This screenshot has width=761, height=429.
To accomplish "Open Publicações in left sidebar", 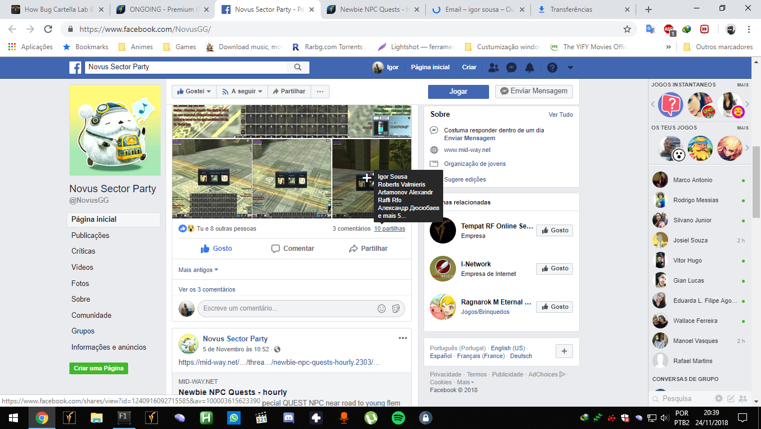I will pyautogui.click(x=91, y=236).
